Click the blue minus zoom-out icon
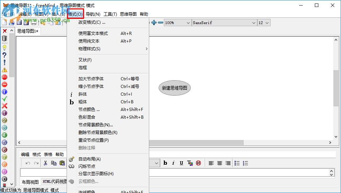Screen dimensions: 341x193 coord(160,22)
